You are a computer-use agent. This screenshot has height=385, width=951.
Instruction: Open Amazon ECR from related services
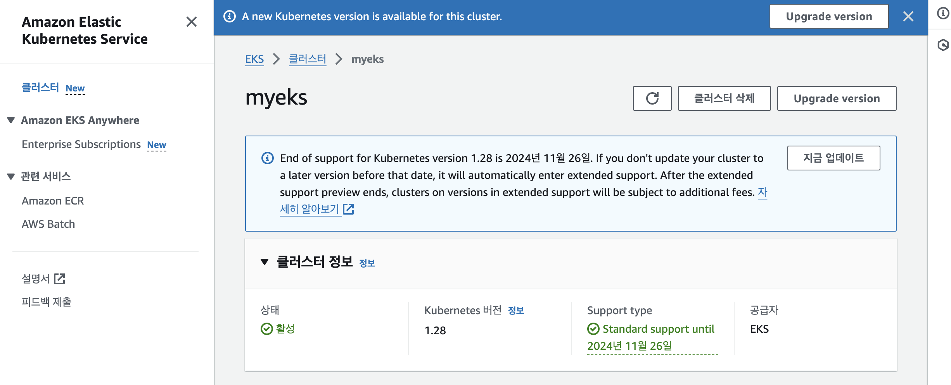pos(53,201)
